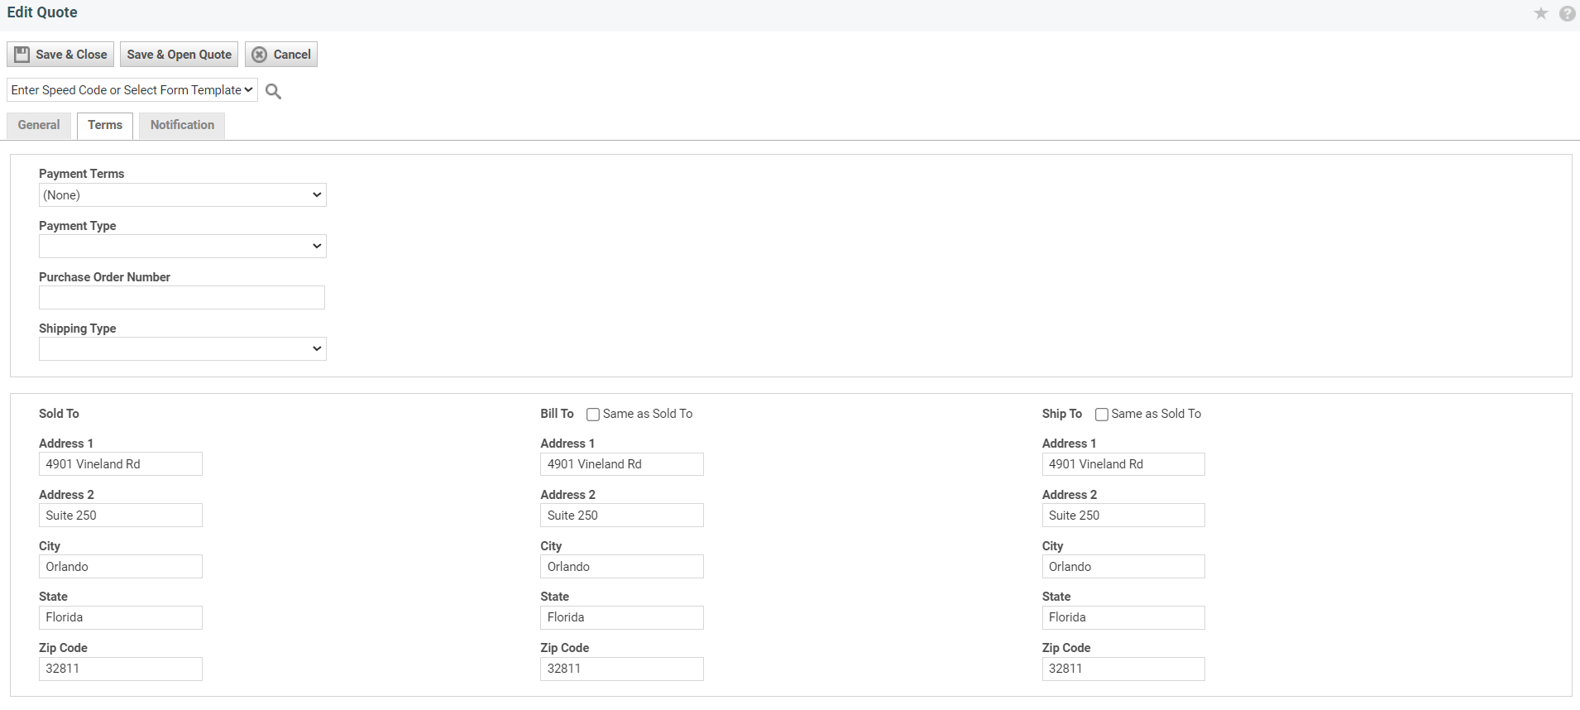
Task: Enable Ship To Same as Sold To
Action: coord(1101,415)
